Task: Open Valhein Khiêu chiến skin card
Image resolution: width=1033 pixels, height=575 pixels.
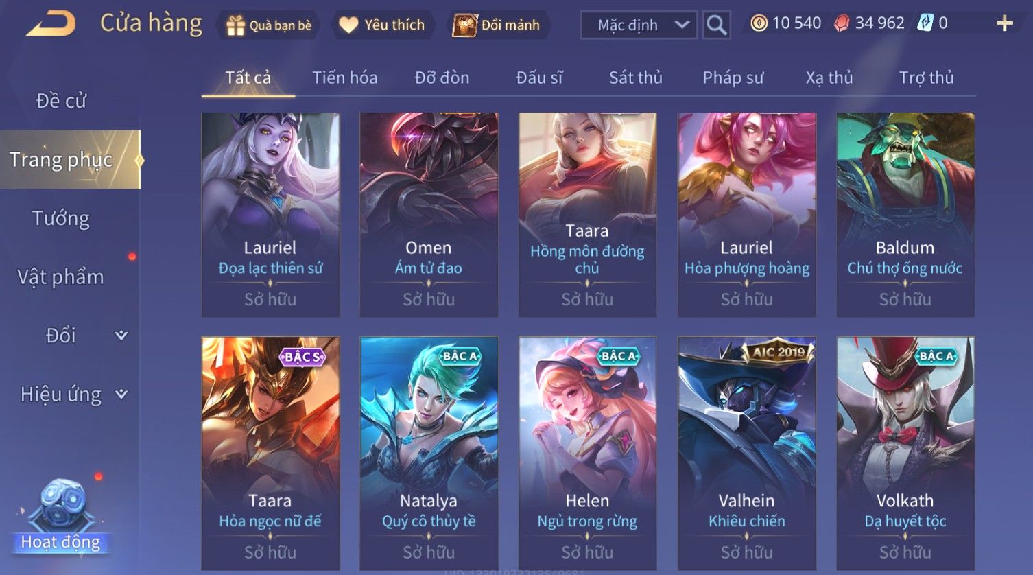Action: coord(746,453)
